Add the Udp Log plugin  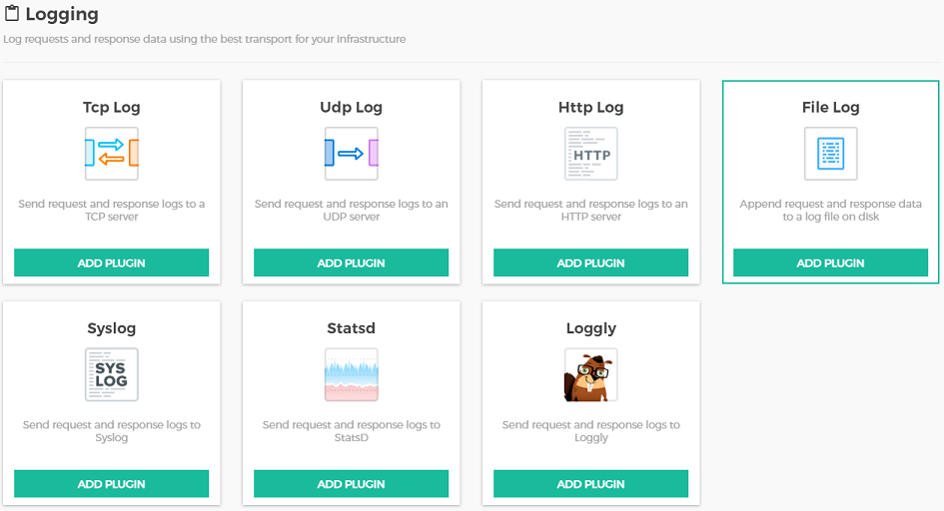tap(351, 262)
